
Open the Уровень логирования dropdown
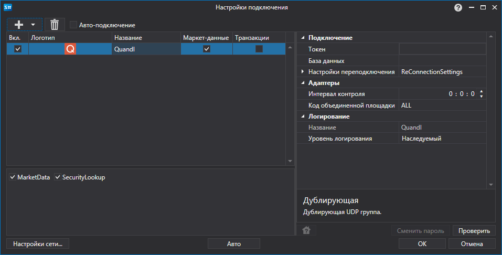(x=442, y=139)
